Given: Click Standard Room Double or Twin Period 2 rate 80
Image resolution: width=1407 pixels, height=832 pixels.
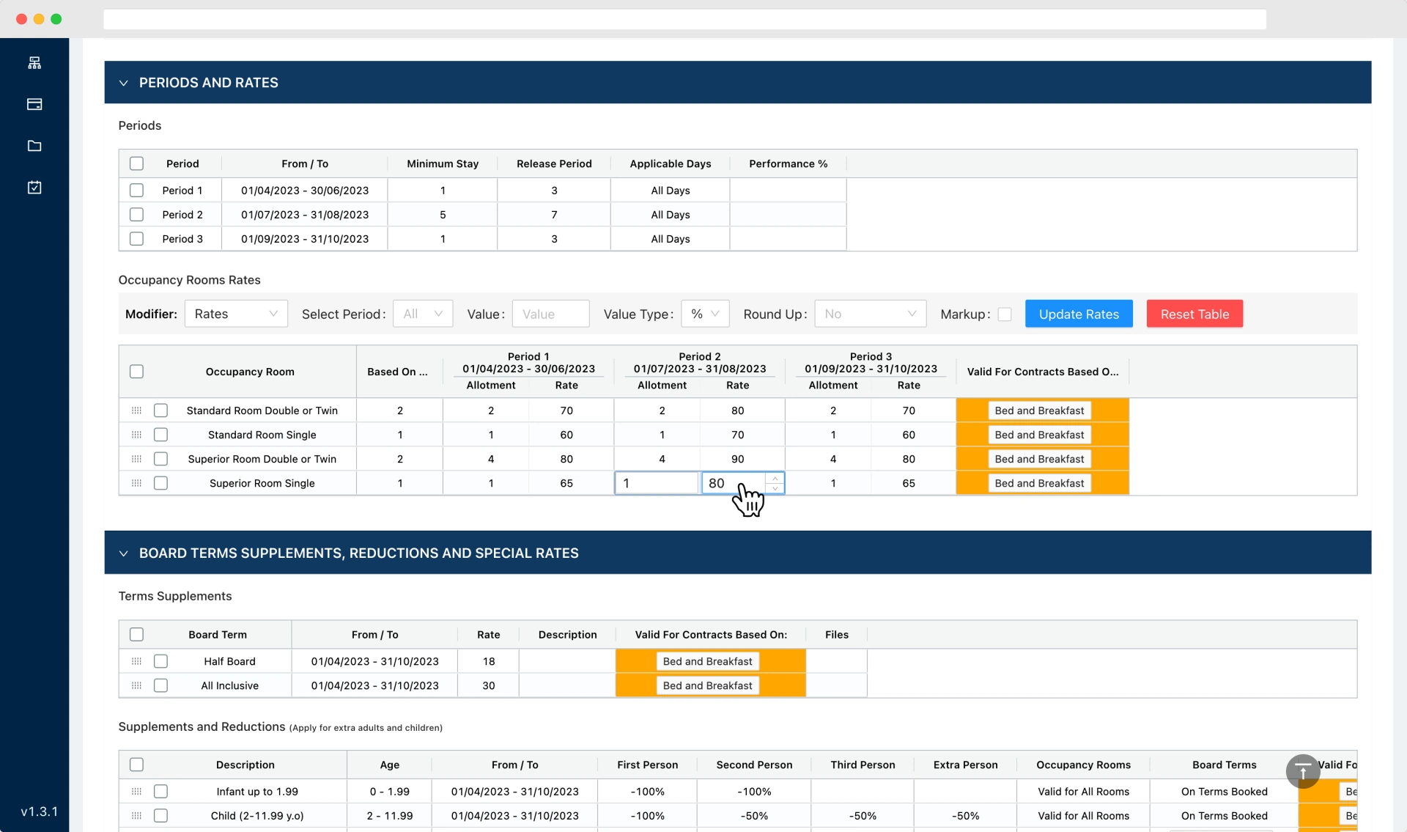Looking at the screenshot, I should pyautogui.click(x=737, y=411).
